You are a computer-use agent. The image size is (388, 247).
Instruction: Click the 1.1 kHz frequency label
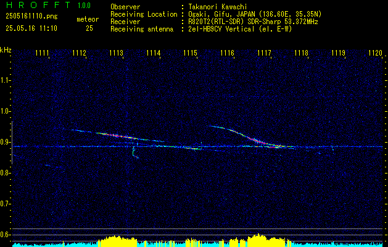5,80
